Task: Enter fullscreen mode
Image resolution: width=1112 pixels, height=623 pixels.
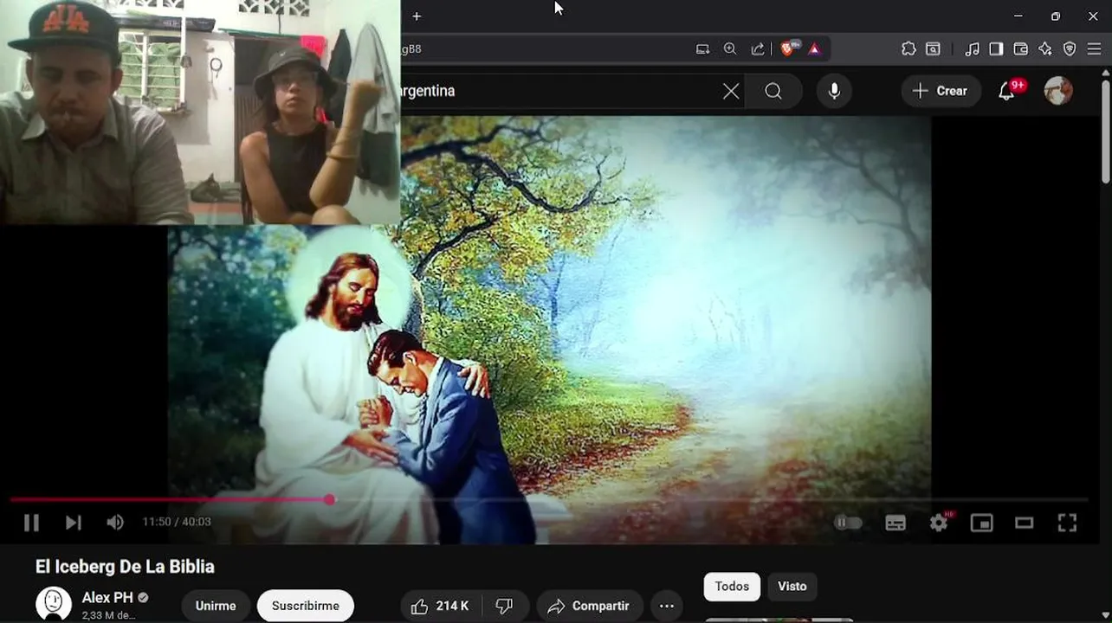Action: click(x=1067, y=523)
